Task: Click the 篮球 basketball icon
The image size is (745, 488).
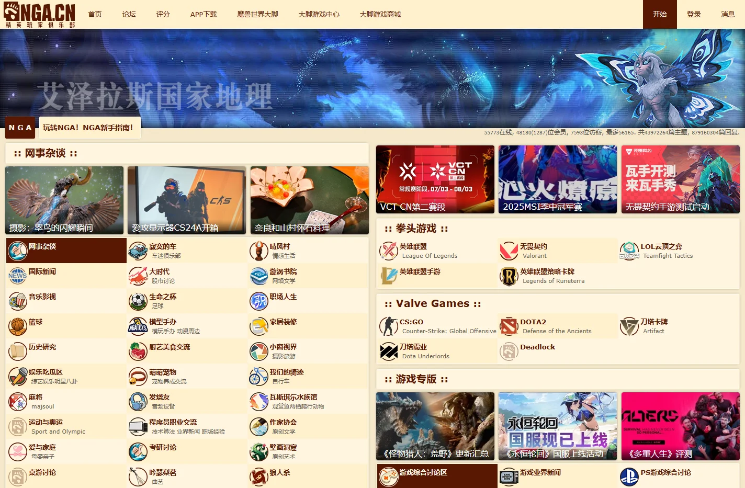Action: tap(17, 326)
